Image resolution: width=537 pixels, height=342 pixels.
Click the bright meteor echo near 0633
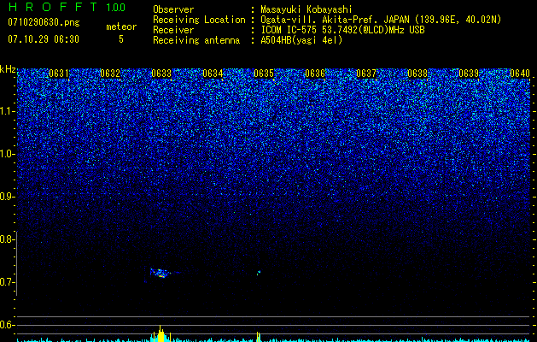(160, 273)
